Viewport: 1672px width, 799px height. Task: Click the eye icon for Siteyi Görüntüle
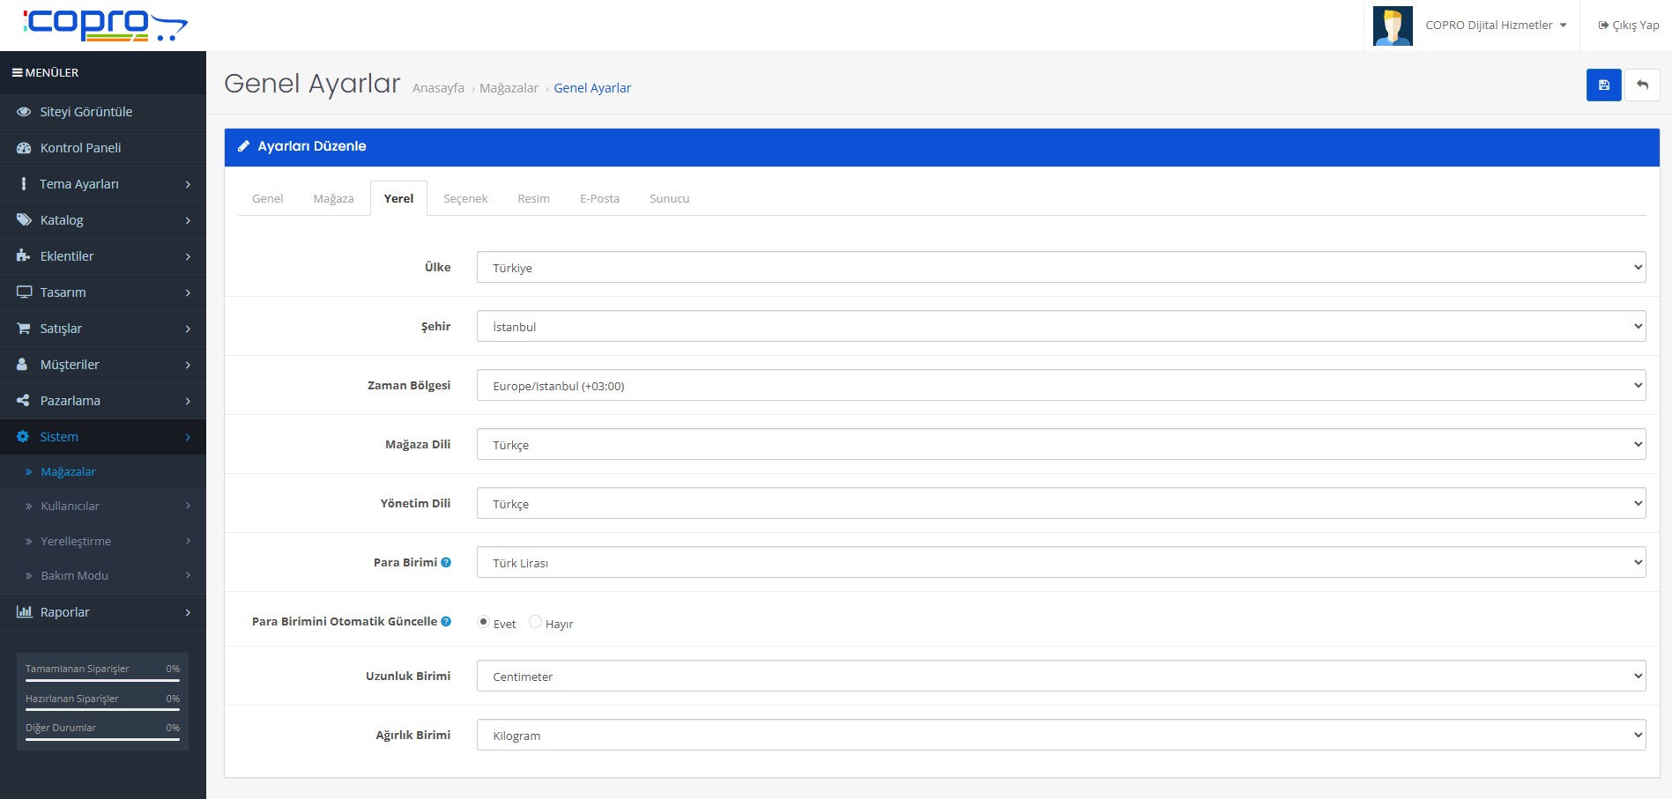(x=24, y=112)
